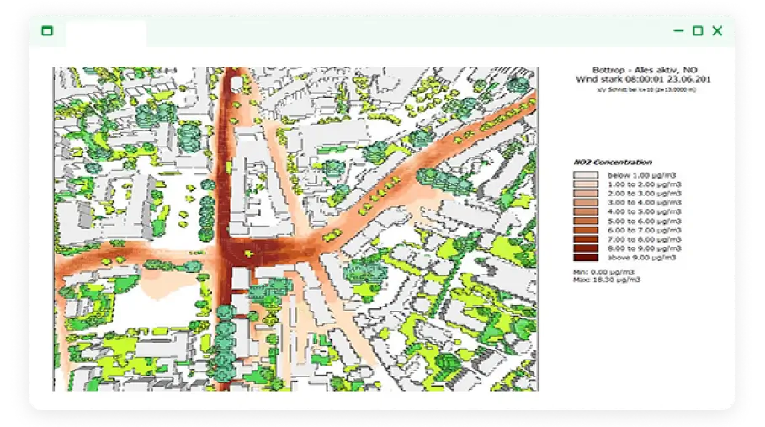The image size is (765, 427).
Task: Click the '6.00 to 7.00 µg/m3' swatch
Action: (586, 230)
